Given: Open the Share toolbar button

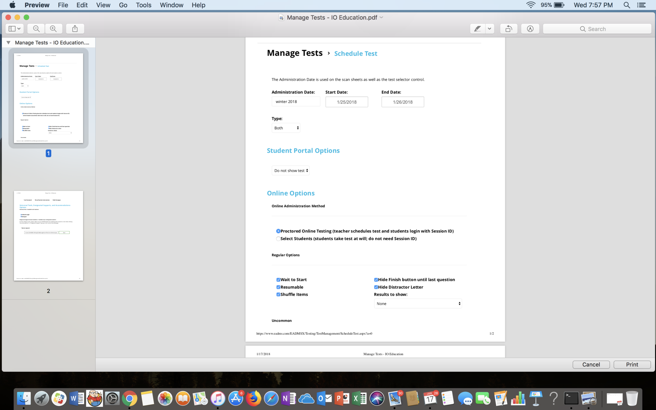Looking at the screenshot, I should click(75, 29).
